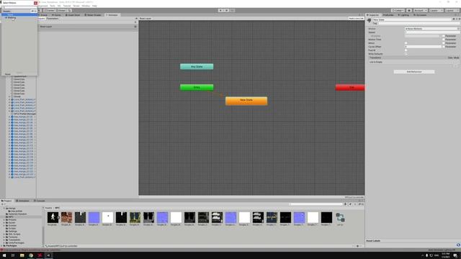
Task: Toggle the Mirror checkbox
Action: click(x=406, y=43)
